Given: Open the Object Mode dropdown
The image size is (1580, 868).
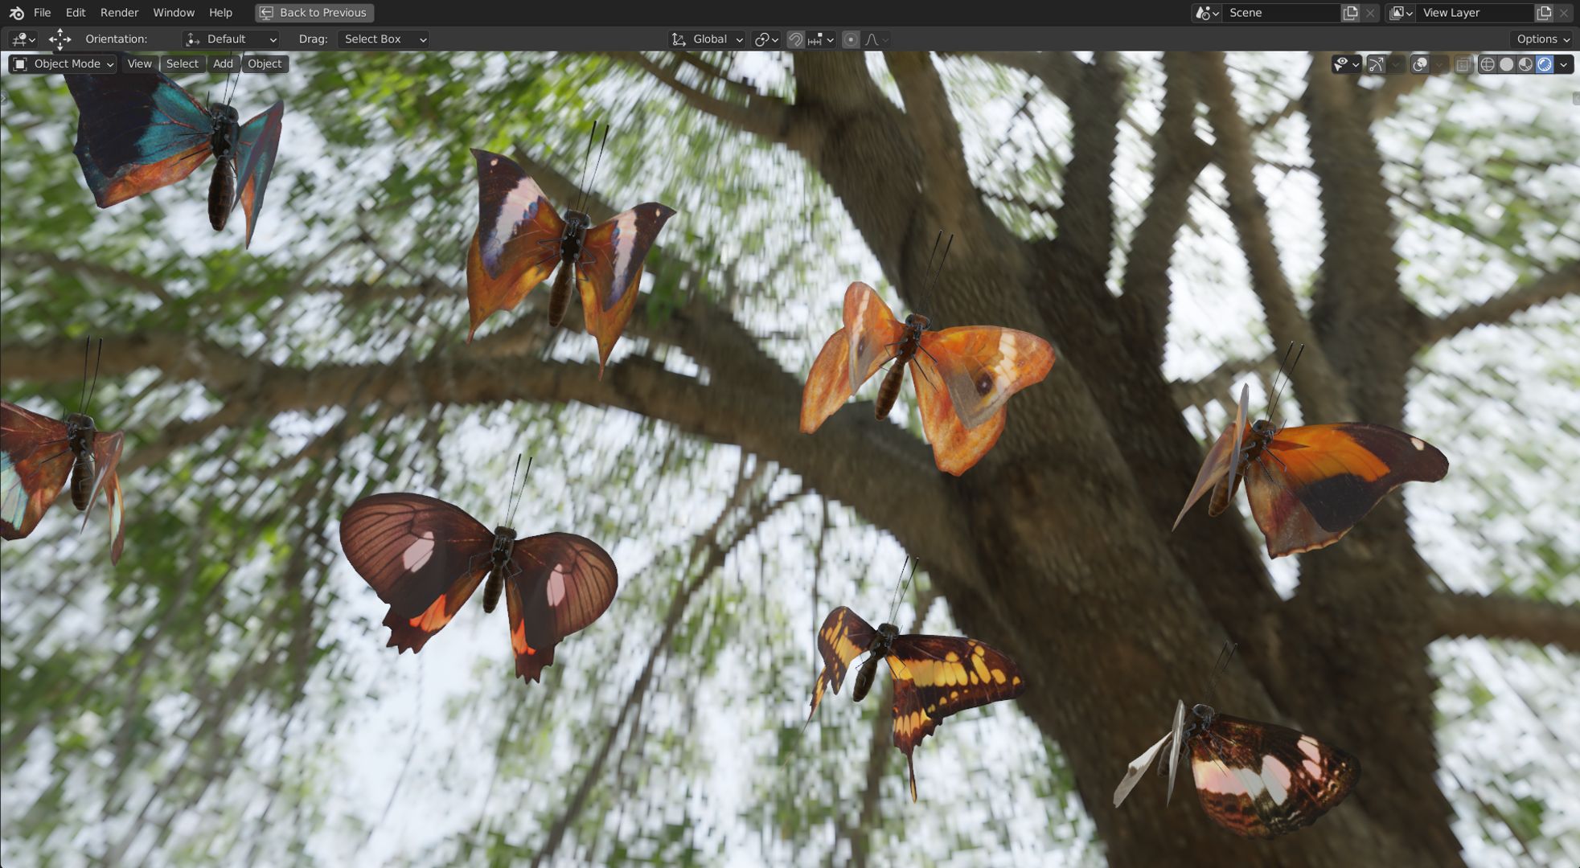Looking at the screenshot, I should pos(64,64).
